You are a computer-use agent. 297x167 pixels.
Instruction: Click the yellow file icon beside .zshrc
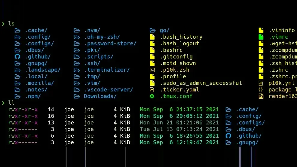(x=261, y=70)
